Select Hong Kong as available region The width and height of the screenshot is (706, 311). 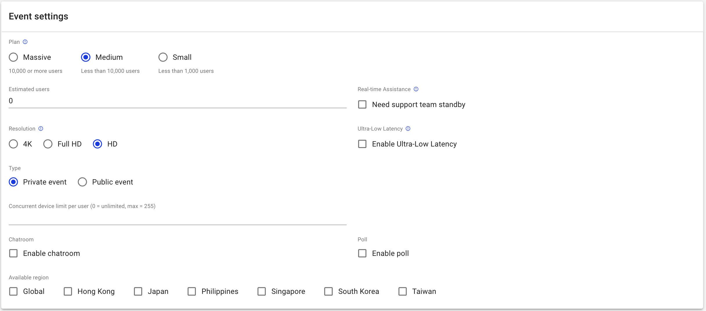click(x=68, y=291)
